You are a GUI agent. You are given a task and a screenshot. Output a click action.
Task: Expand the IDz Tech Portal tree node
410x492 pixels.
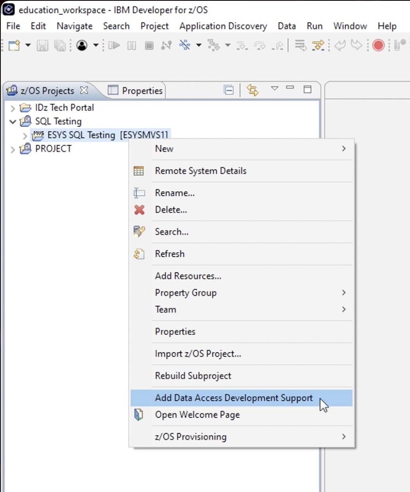[x=12, y=108]
